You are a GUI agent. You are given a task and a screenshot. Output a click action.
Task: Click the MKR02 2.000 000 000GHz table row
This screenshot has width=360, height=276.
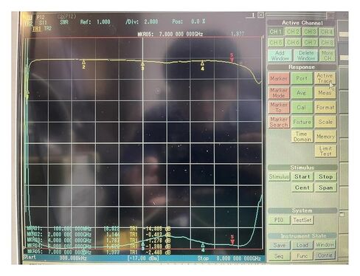(98, 235)
